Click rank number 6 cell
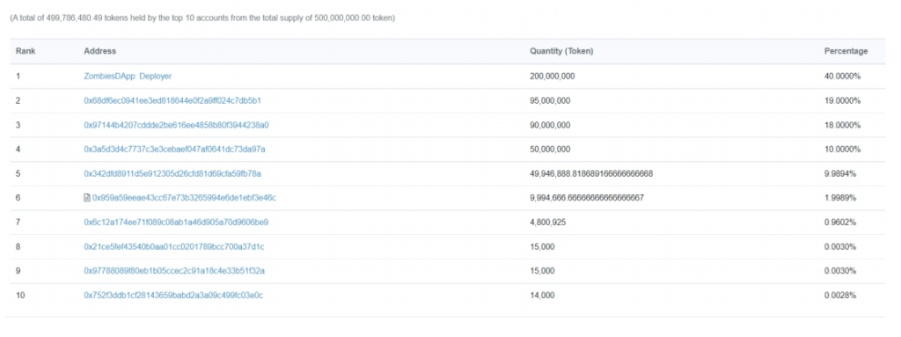The height and width of the screenshot is (337, 901). 18,198
